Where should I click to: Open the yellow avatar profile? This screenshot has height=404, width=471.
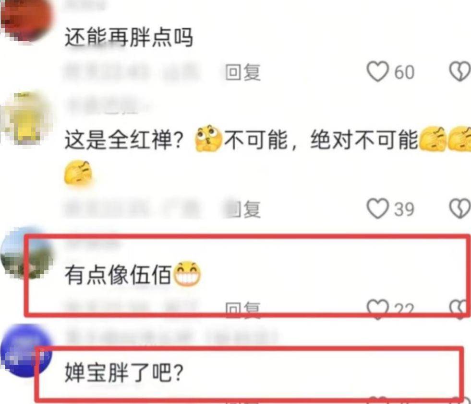[x=26, y=118]
